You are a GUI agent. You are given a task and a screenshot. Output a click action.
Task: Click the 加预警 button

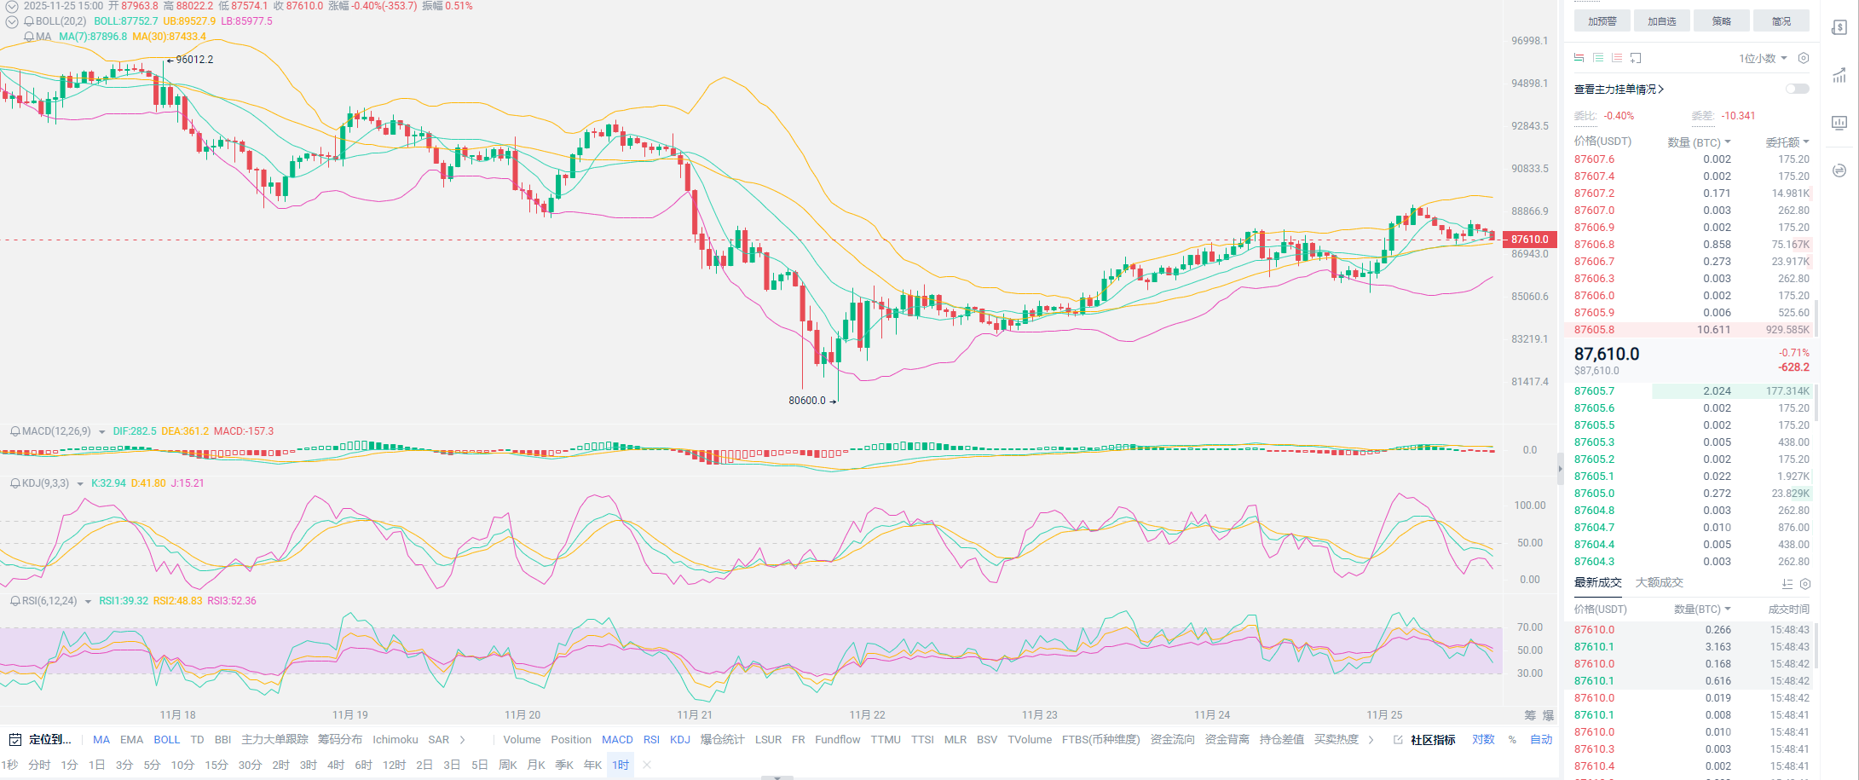[1602, 21]
